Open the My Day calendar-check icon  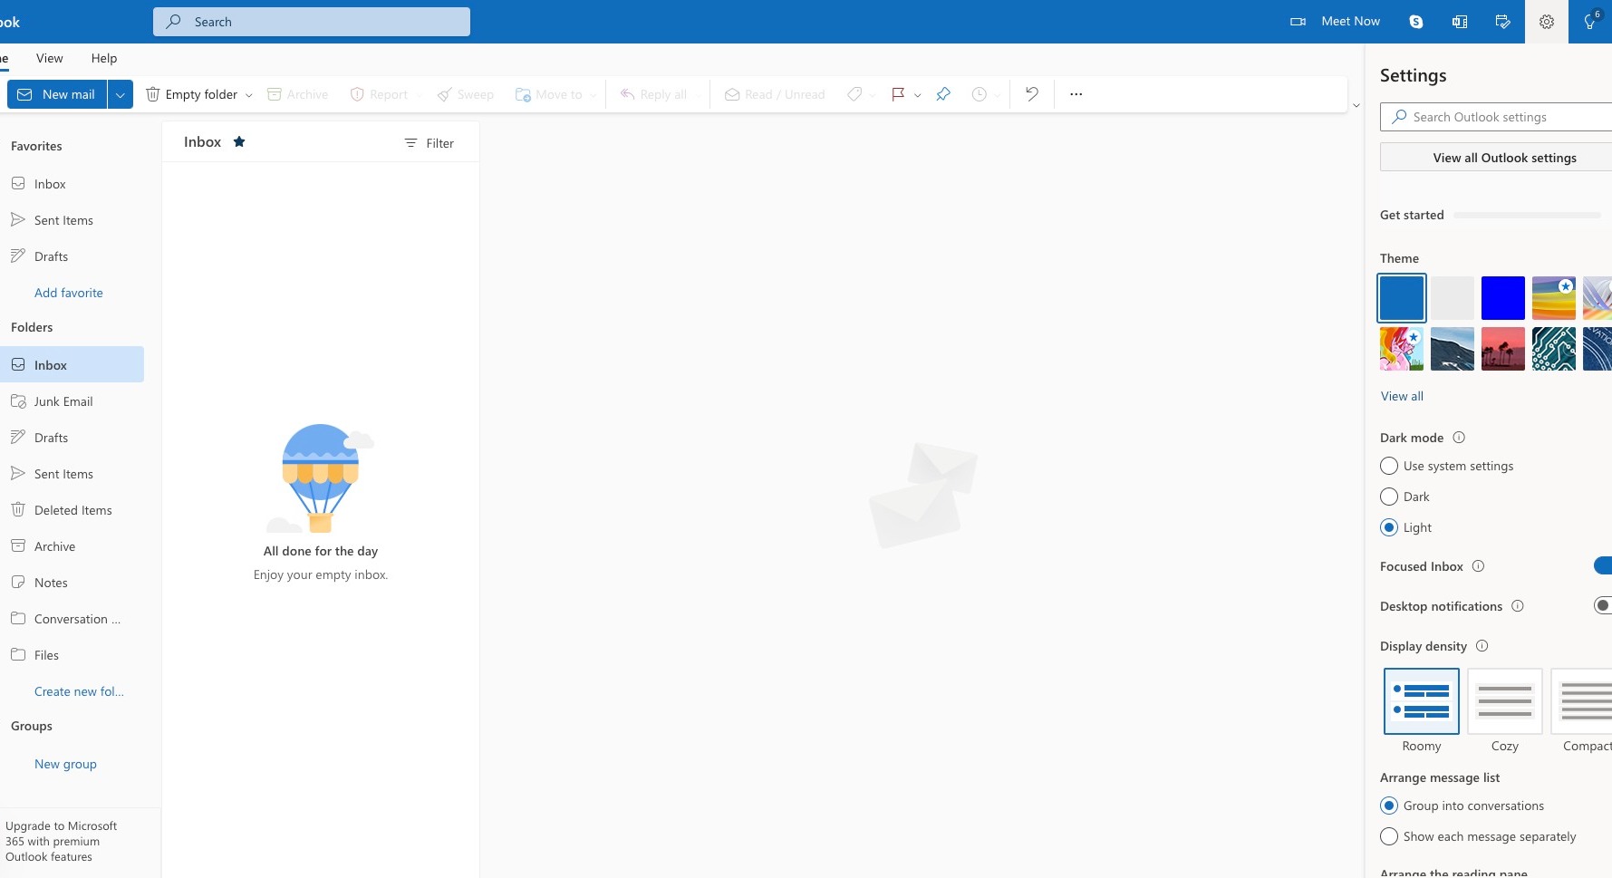click(1503, 22)
